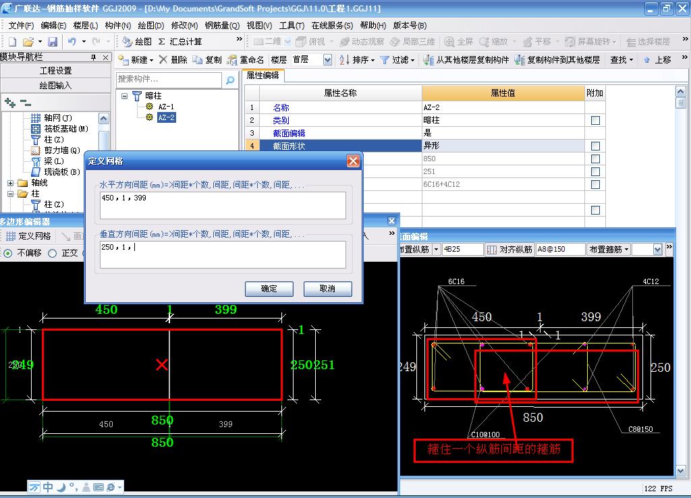Open the 楼层 首层 dropdown
The image size is (691, 498).
327,60
